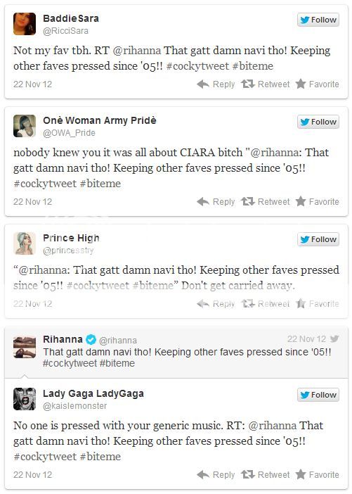Reply to the @OWA_Pride tweet
The height and width of the screenshot is (494, 352).
point(216,202)
